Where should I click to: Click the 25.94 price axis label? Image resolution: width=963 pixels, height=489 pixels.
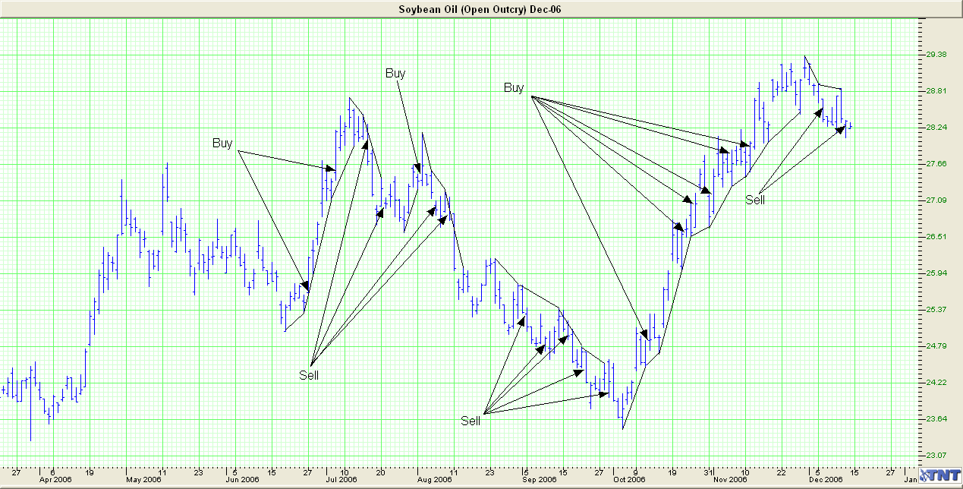coord(936,273)
